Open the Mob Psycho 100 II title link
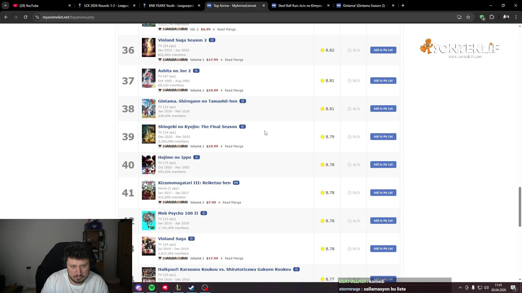Image resolution: width=522 pixels, height=293 pixels. [x=178, y=213]
